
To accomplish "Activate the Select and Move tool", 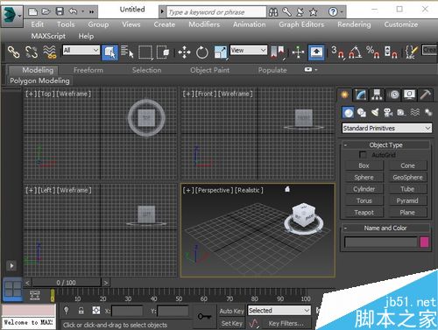I will click(184, 53).
